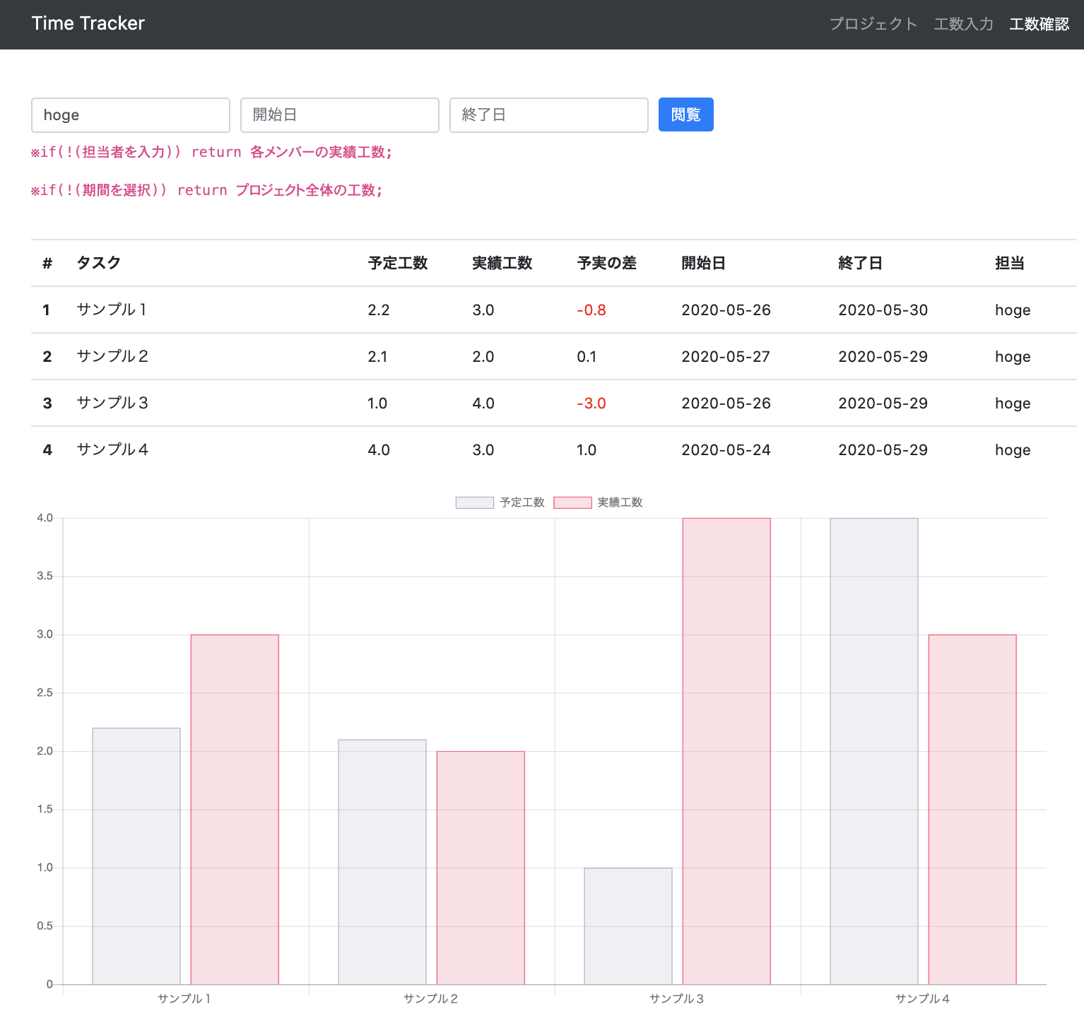Click the タスク column header

(99, 263)
